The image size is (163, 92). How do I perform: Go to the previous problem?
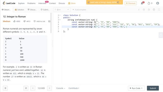[x=33, y=88]
